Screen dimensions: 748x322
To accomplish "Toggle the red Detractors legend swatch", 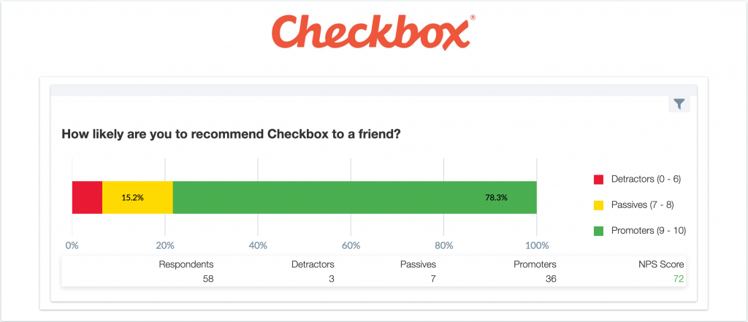I will (599, 180).
